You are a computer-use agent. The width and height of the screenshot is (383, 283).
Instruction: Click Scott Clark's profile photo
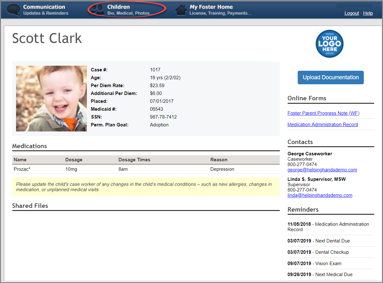(x=51, y=98)
